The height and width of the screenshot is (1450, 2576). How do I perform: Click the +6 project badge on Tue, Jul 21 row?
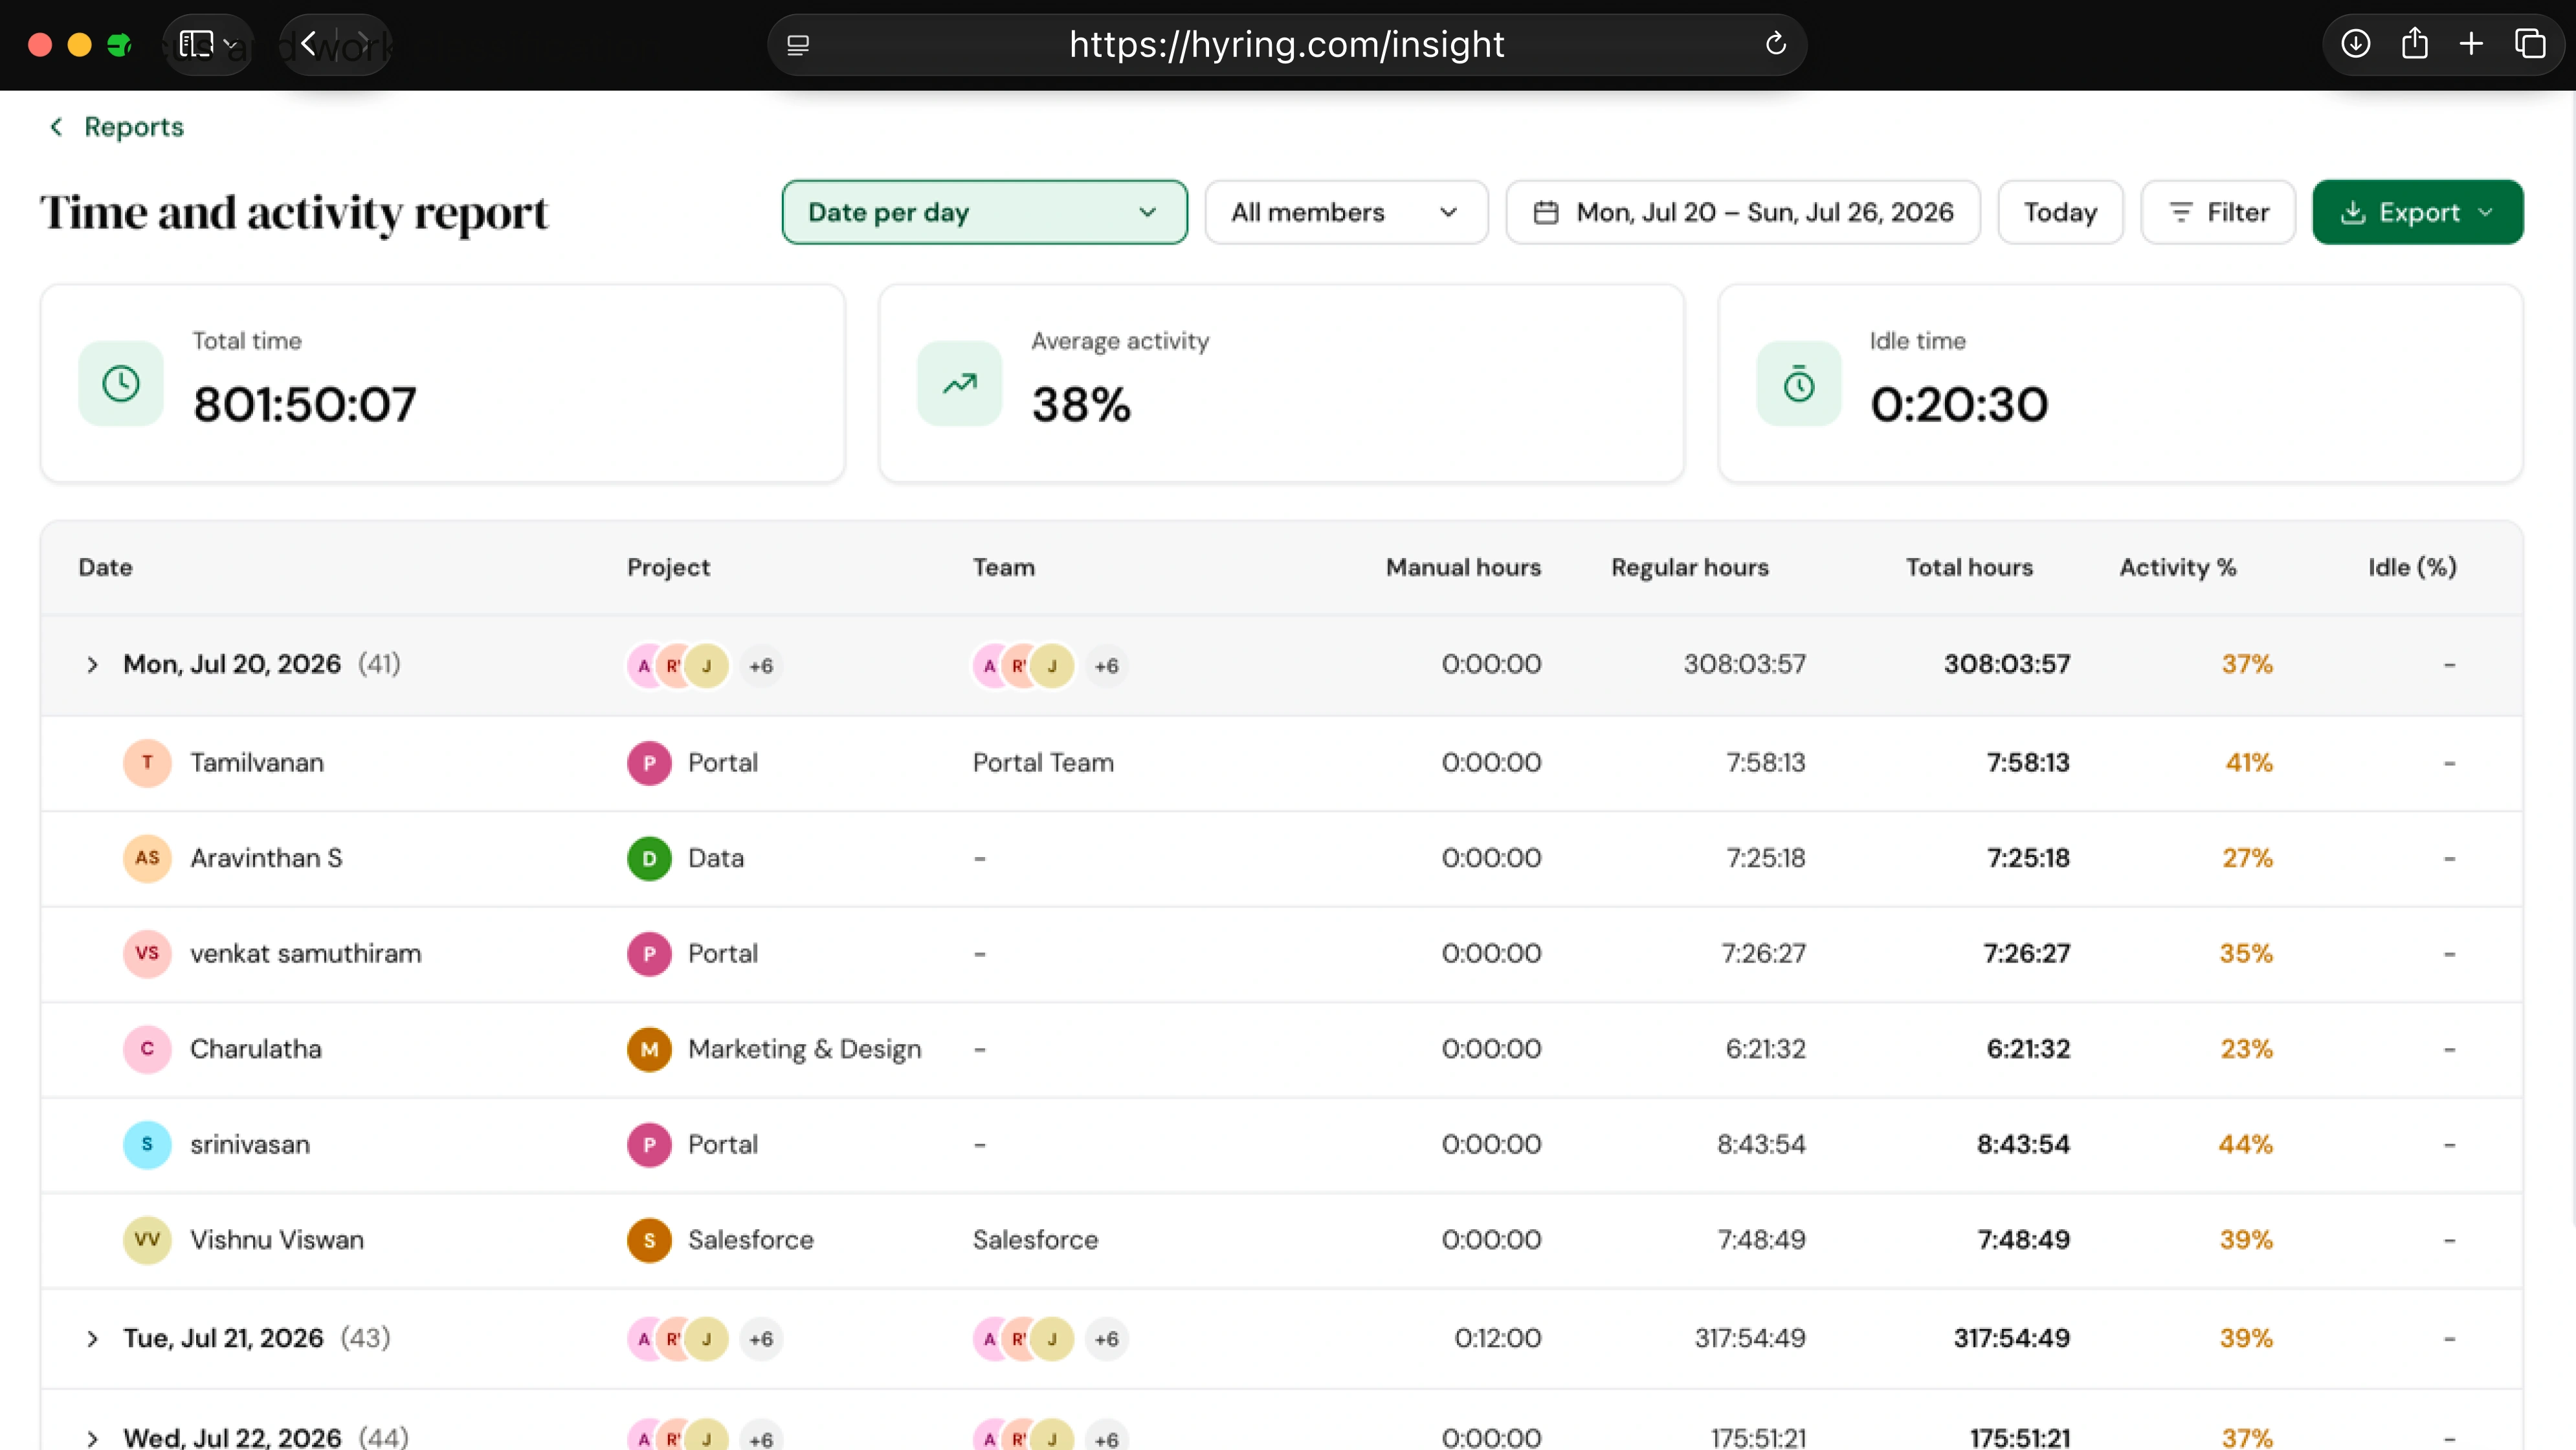pyautogui.click(x=760, y=1339)
